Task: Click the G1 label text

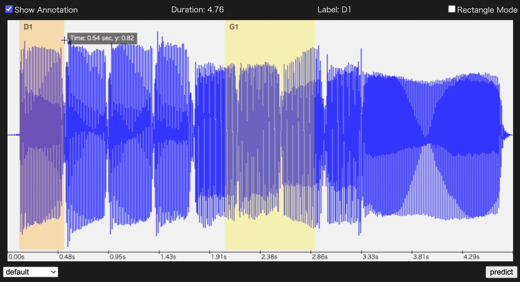Action: coord(234,27)
